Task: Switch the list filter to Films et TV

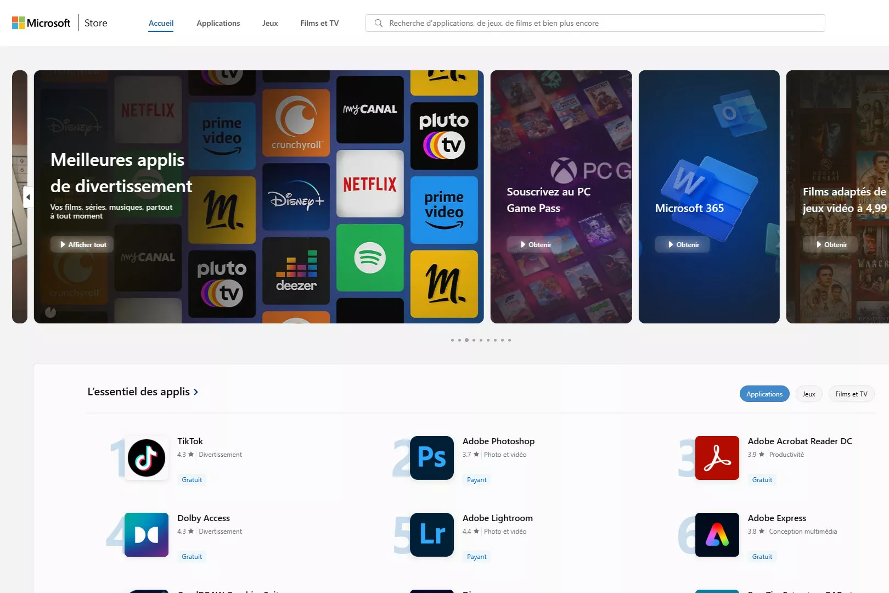Action: tap(851, 394)
